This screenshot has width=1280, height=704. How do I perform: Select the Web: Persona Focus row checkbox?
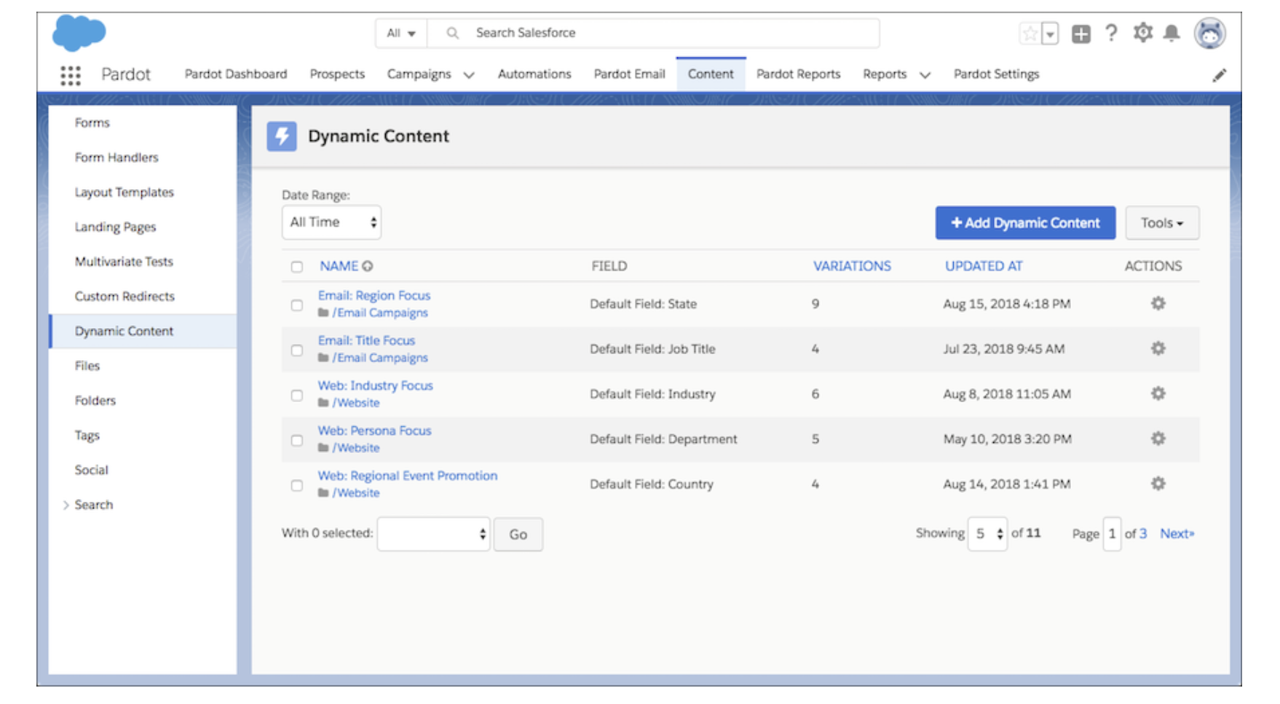tap(297, 441)
